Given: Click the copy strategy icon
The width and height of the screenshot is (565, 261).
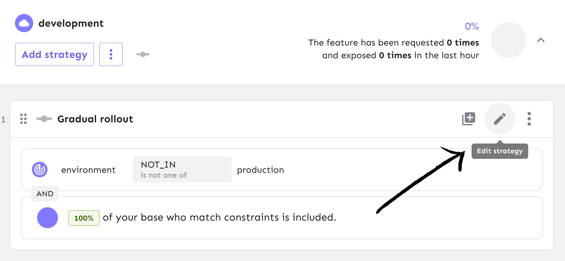Looking at the screenshot, I should [x=469, y=118].
